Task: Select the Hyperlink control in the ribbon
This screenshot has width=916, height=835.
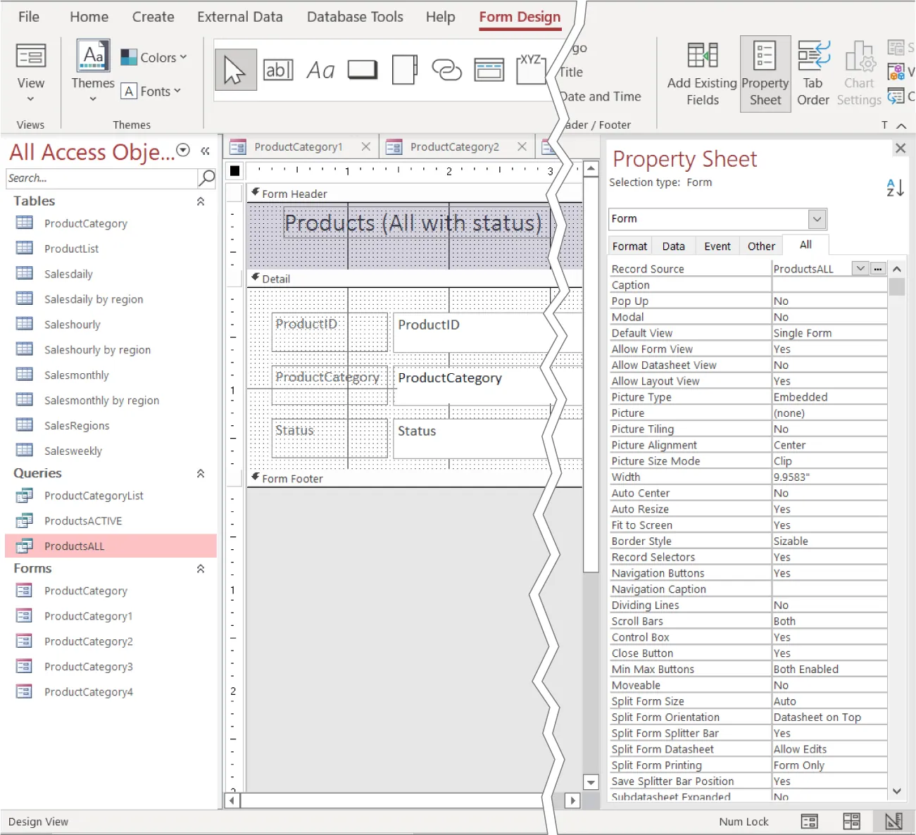Action: click(448, 70)
